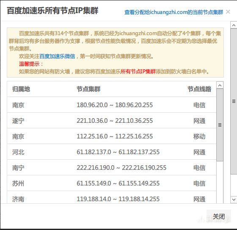Select IP range 119.188.14.0 ~ 119.188.14.255
This screenshot has width=237, height=230.
118,199
